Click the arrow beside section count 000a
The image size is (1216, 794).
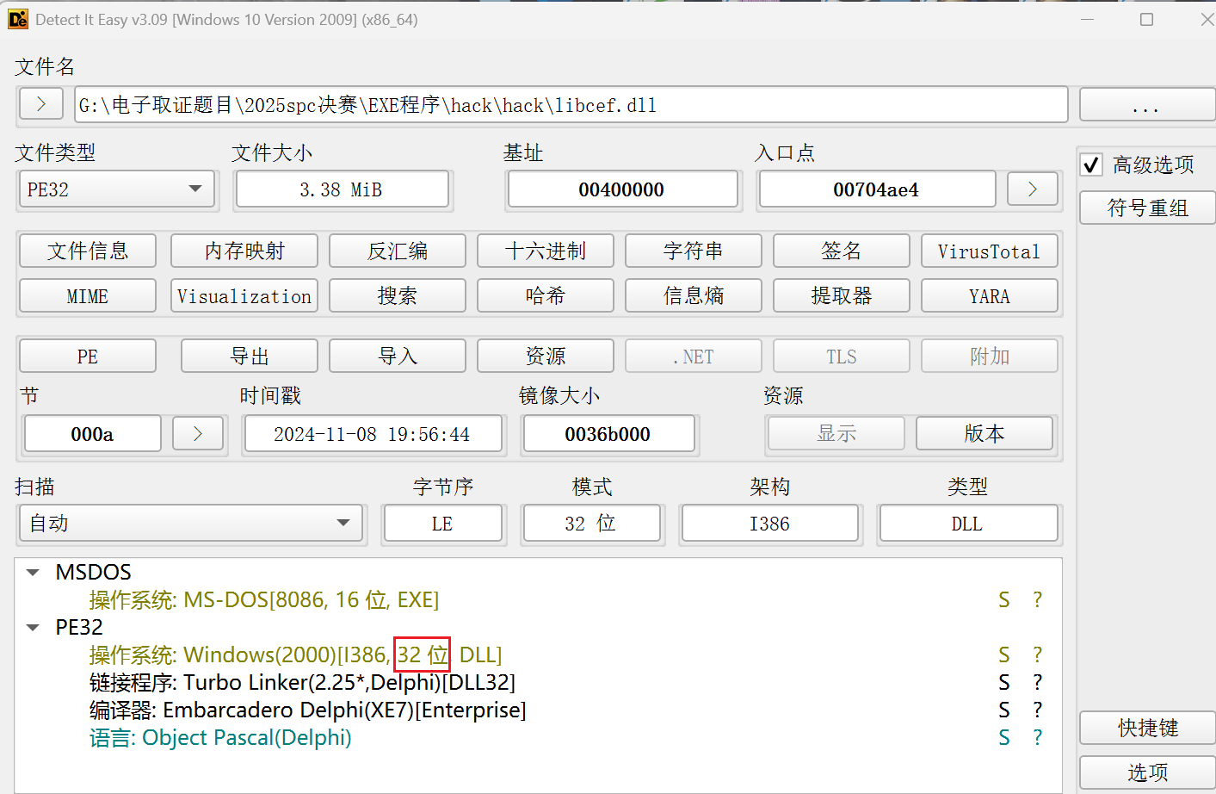[x=198, y=433]
